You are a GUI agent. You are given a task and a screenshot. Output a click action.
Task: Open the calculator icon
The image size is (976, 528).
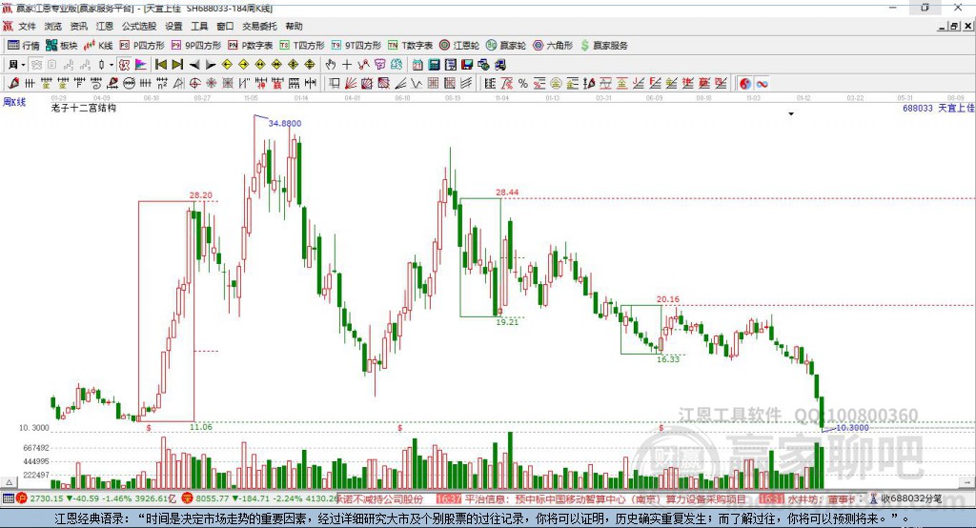pos(434,65)
